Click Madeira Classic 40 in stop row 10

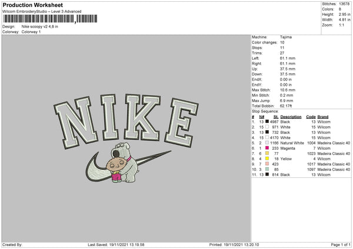tap(334, 170)
